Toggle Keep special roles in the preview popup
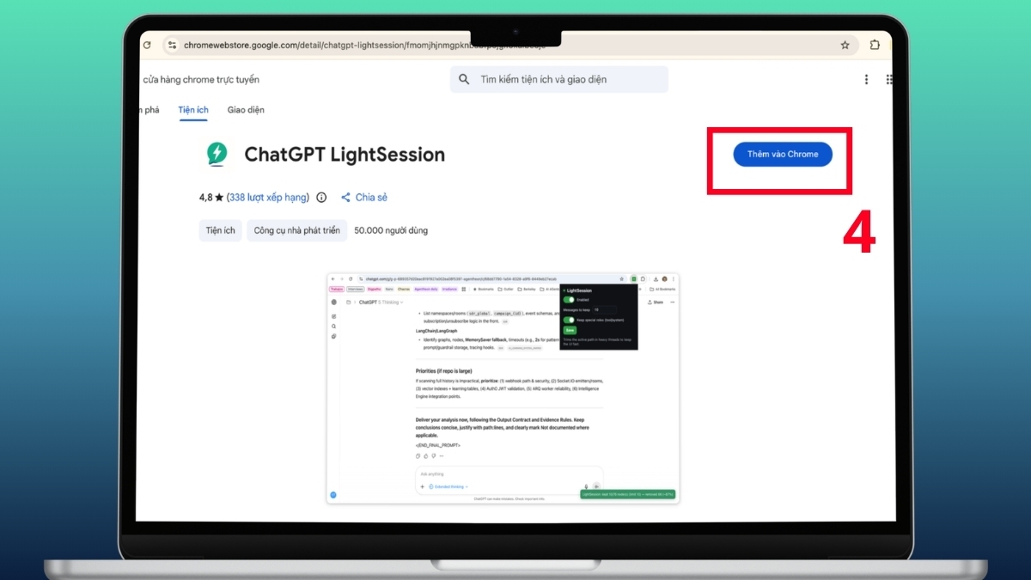The width and height of the screenshot is (1031, 580). (569, 320)
